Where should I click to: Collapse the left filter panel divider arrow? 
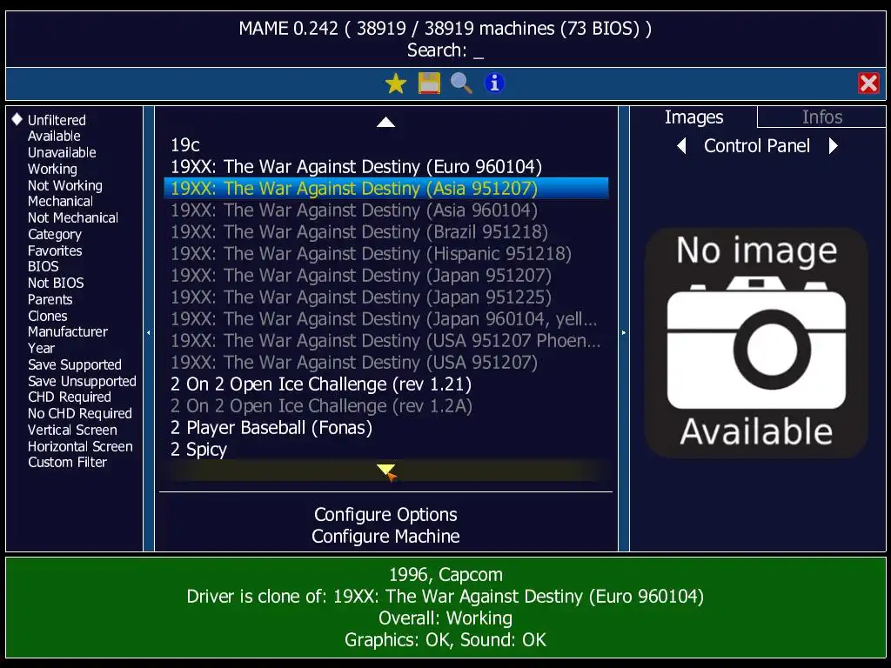[149, 333]
